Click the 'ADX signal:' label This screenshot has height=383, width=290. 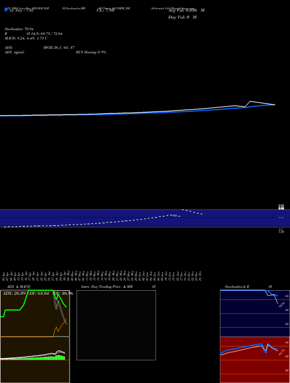14,52
